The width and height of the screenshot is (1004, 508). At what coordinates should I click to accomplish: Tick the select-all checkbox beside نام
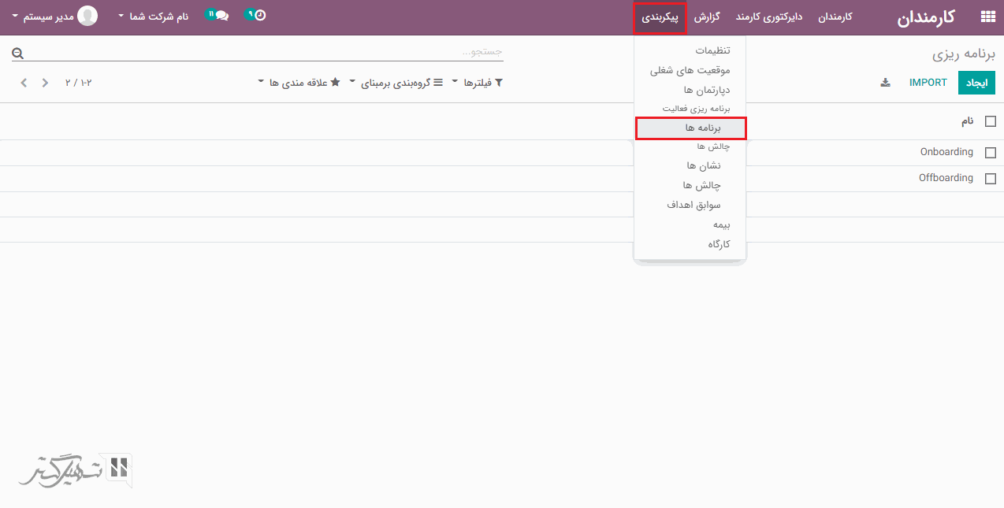click(991, 121)
